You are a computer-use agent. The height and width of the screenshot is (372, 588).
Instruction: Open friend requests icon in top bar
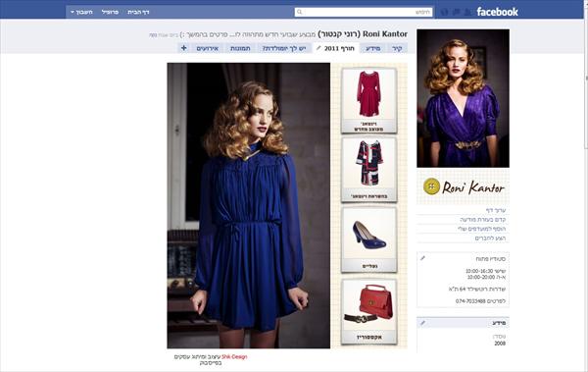[x=467, y=13]
